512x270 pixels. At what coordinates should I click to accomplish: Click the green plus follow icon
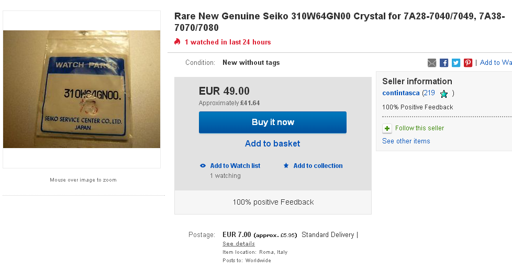coord(387,128)
